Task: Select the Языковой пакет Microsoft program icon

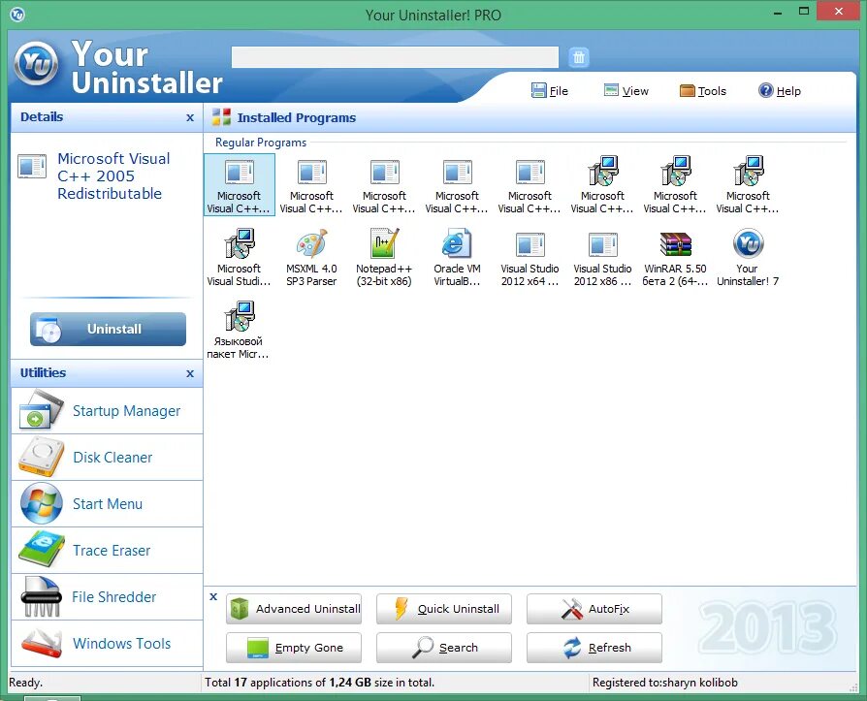Action: tap(239, 331)
